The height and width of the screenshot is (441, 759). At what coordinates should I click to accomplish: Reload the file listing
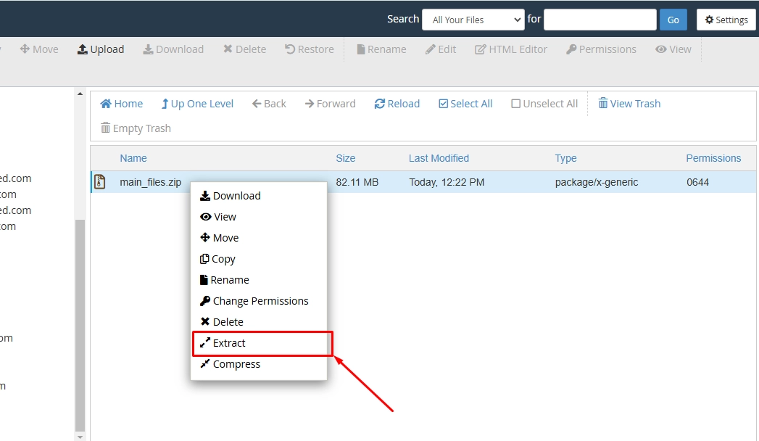tap(397, 104)
